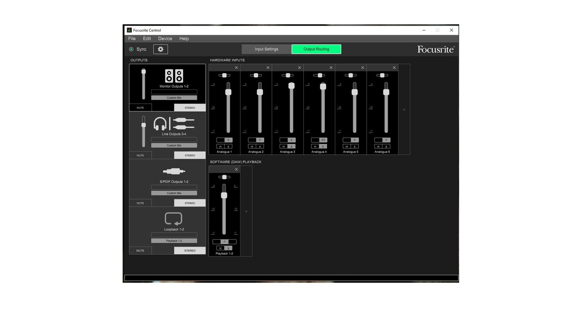
Task: Click the Analogue 4 fader handle
Action: coord(323,87)
